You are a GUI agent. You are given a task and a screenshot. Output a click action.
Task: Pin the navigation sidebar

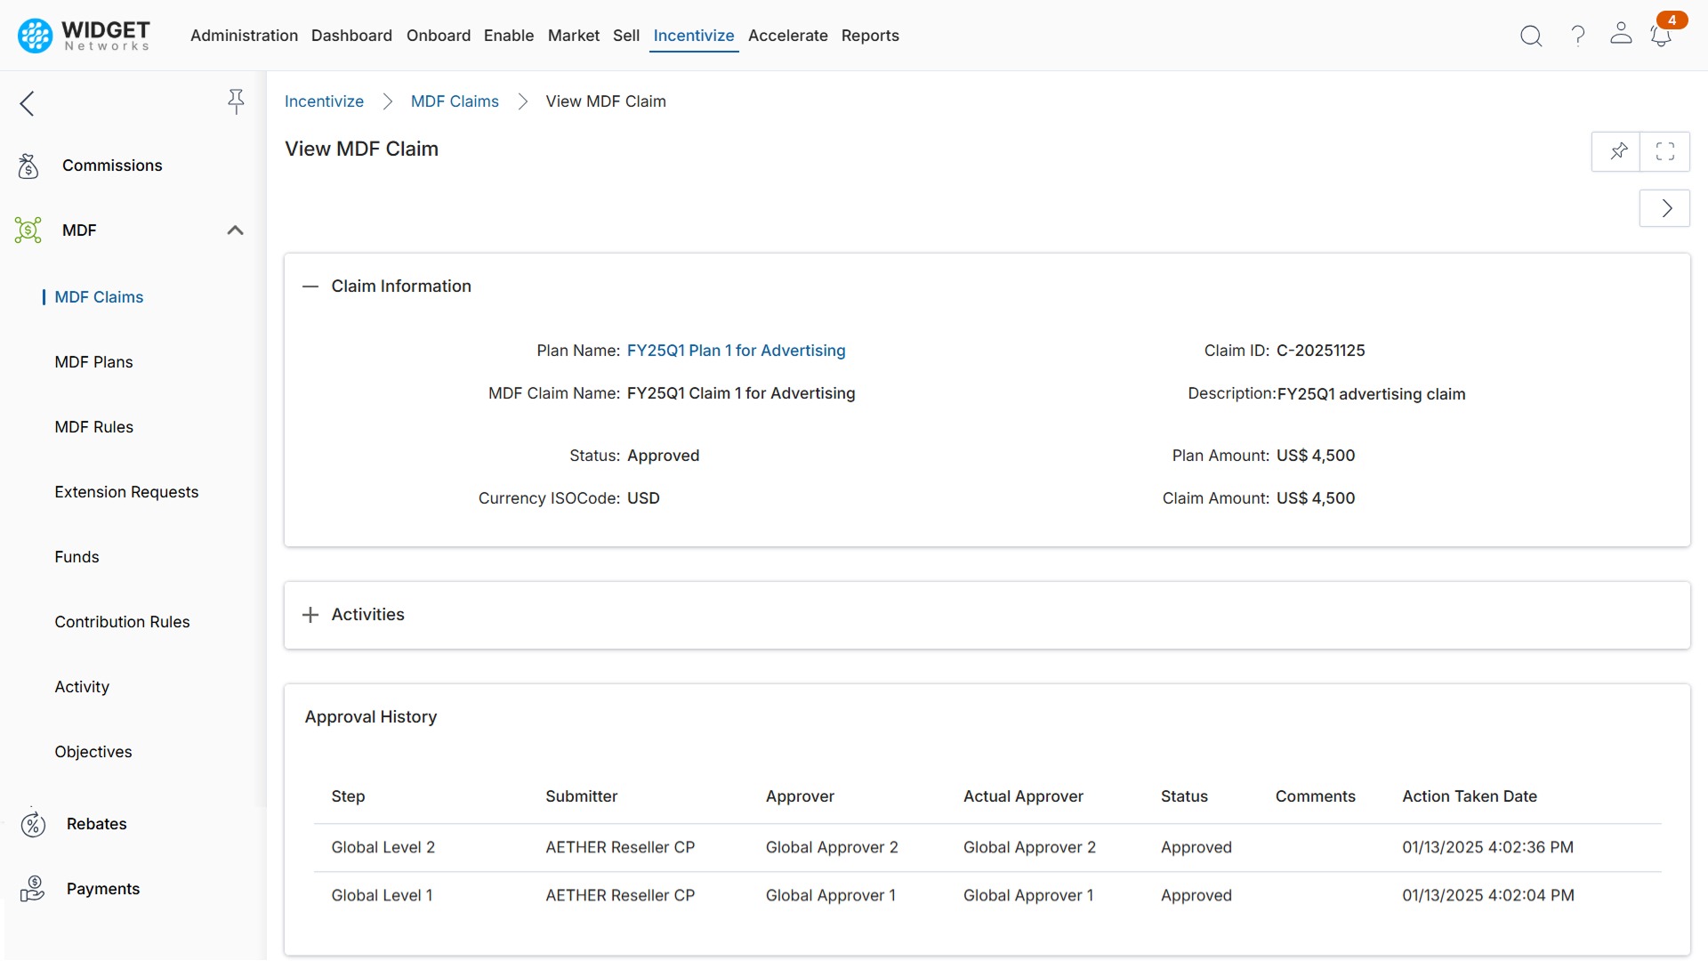[x=236, y=101]
